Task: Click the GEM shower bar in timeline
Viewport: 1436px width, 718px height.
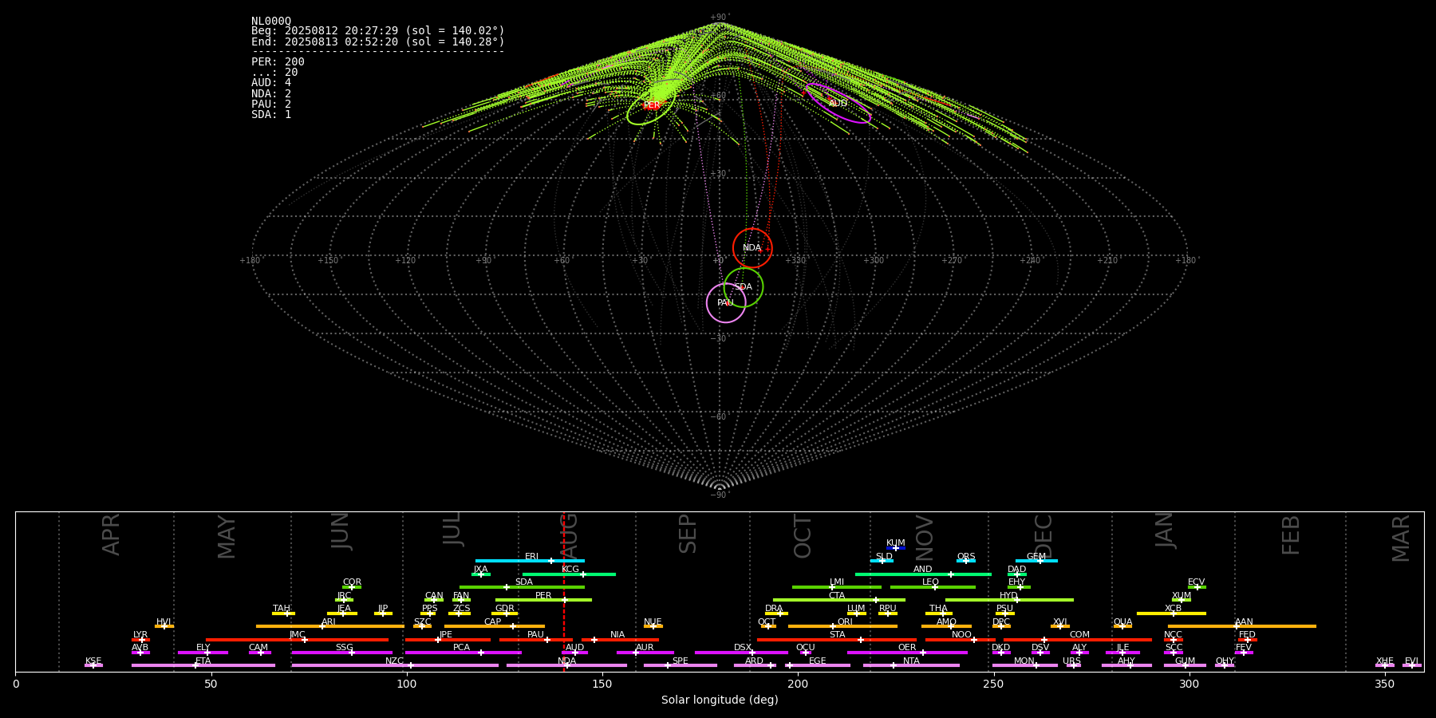Action: coord(1036,561)
